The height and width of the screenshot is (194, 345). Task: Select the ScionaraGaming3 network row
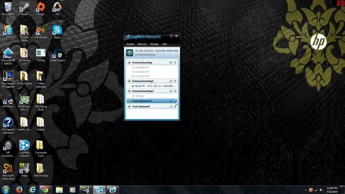tap(152, 91)
